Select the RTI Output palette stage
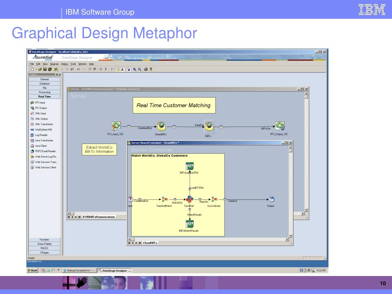This screenshot has height=294, width=392. pyautogui.click(x=39, y=108)
